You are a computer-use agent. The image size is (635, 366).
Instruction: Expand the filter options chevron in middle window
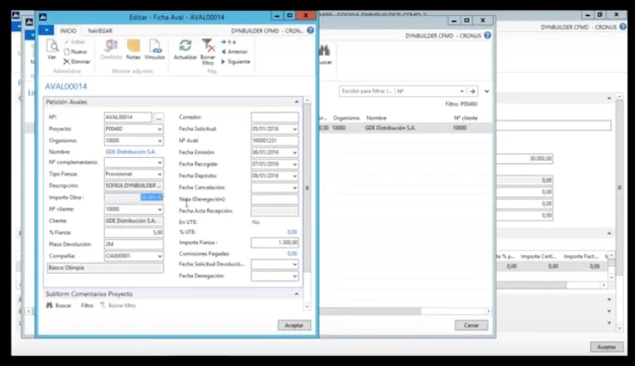487,91
